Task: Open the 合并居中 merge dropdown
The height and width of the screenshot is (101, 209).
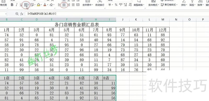Action: click(88, 5)
